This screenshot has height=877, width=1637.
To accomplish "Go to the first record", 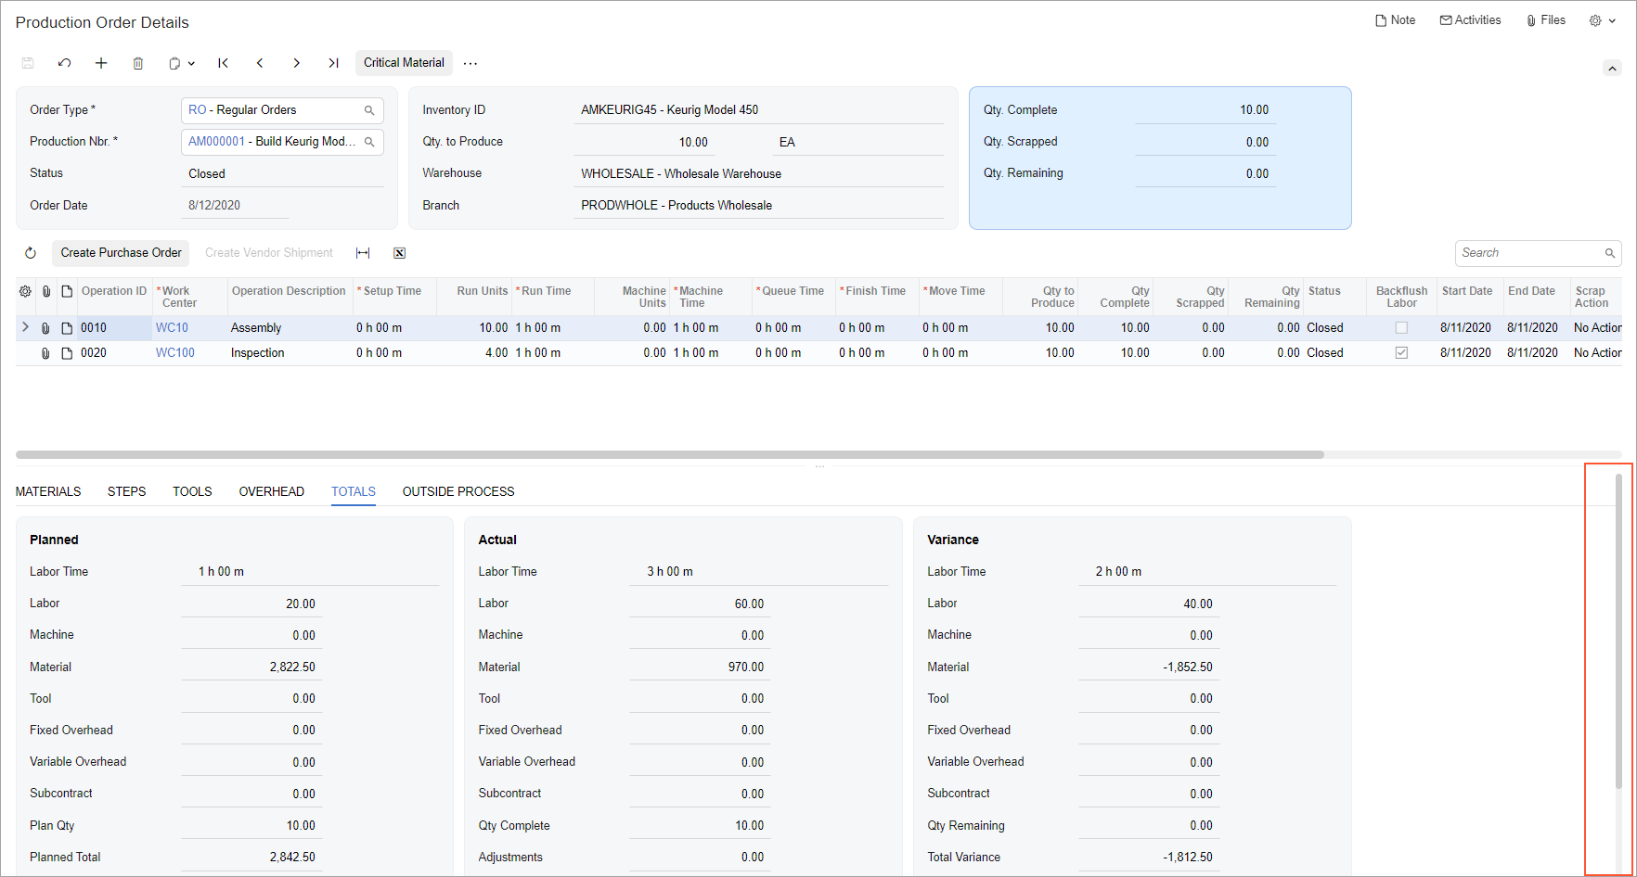I will pyautogui.click(x=224, y=63).
